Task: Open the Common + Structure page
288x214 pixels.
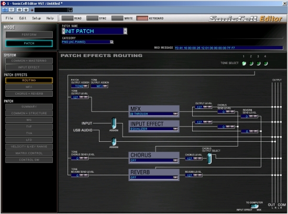Action: [29, 113]
